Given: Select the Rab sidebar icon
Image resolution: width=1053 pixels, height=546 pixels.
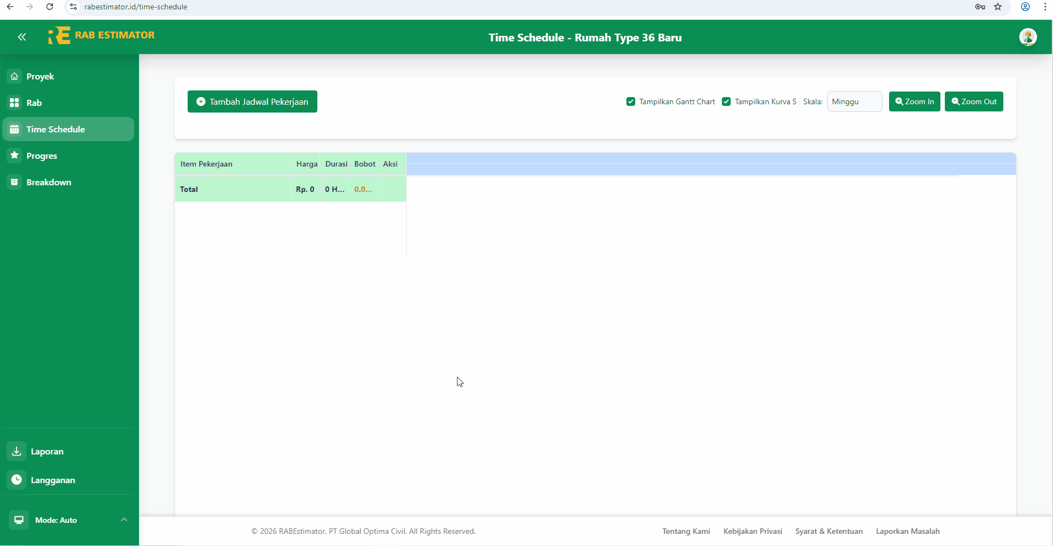Looking at the screenshot, I should (34, 103).
